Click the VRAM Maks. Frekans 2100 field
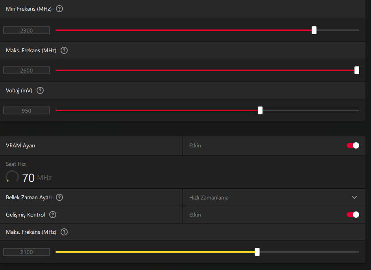 26,252
